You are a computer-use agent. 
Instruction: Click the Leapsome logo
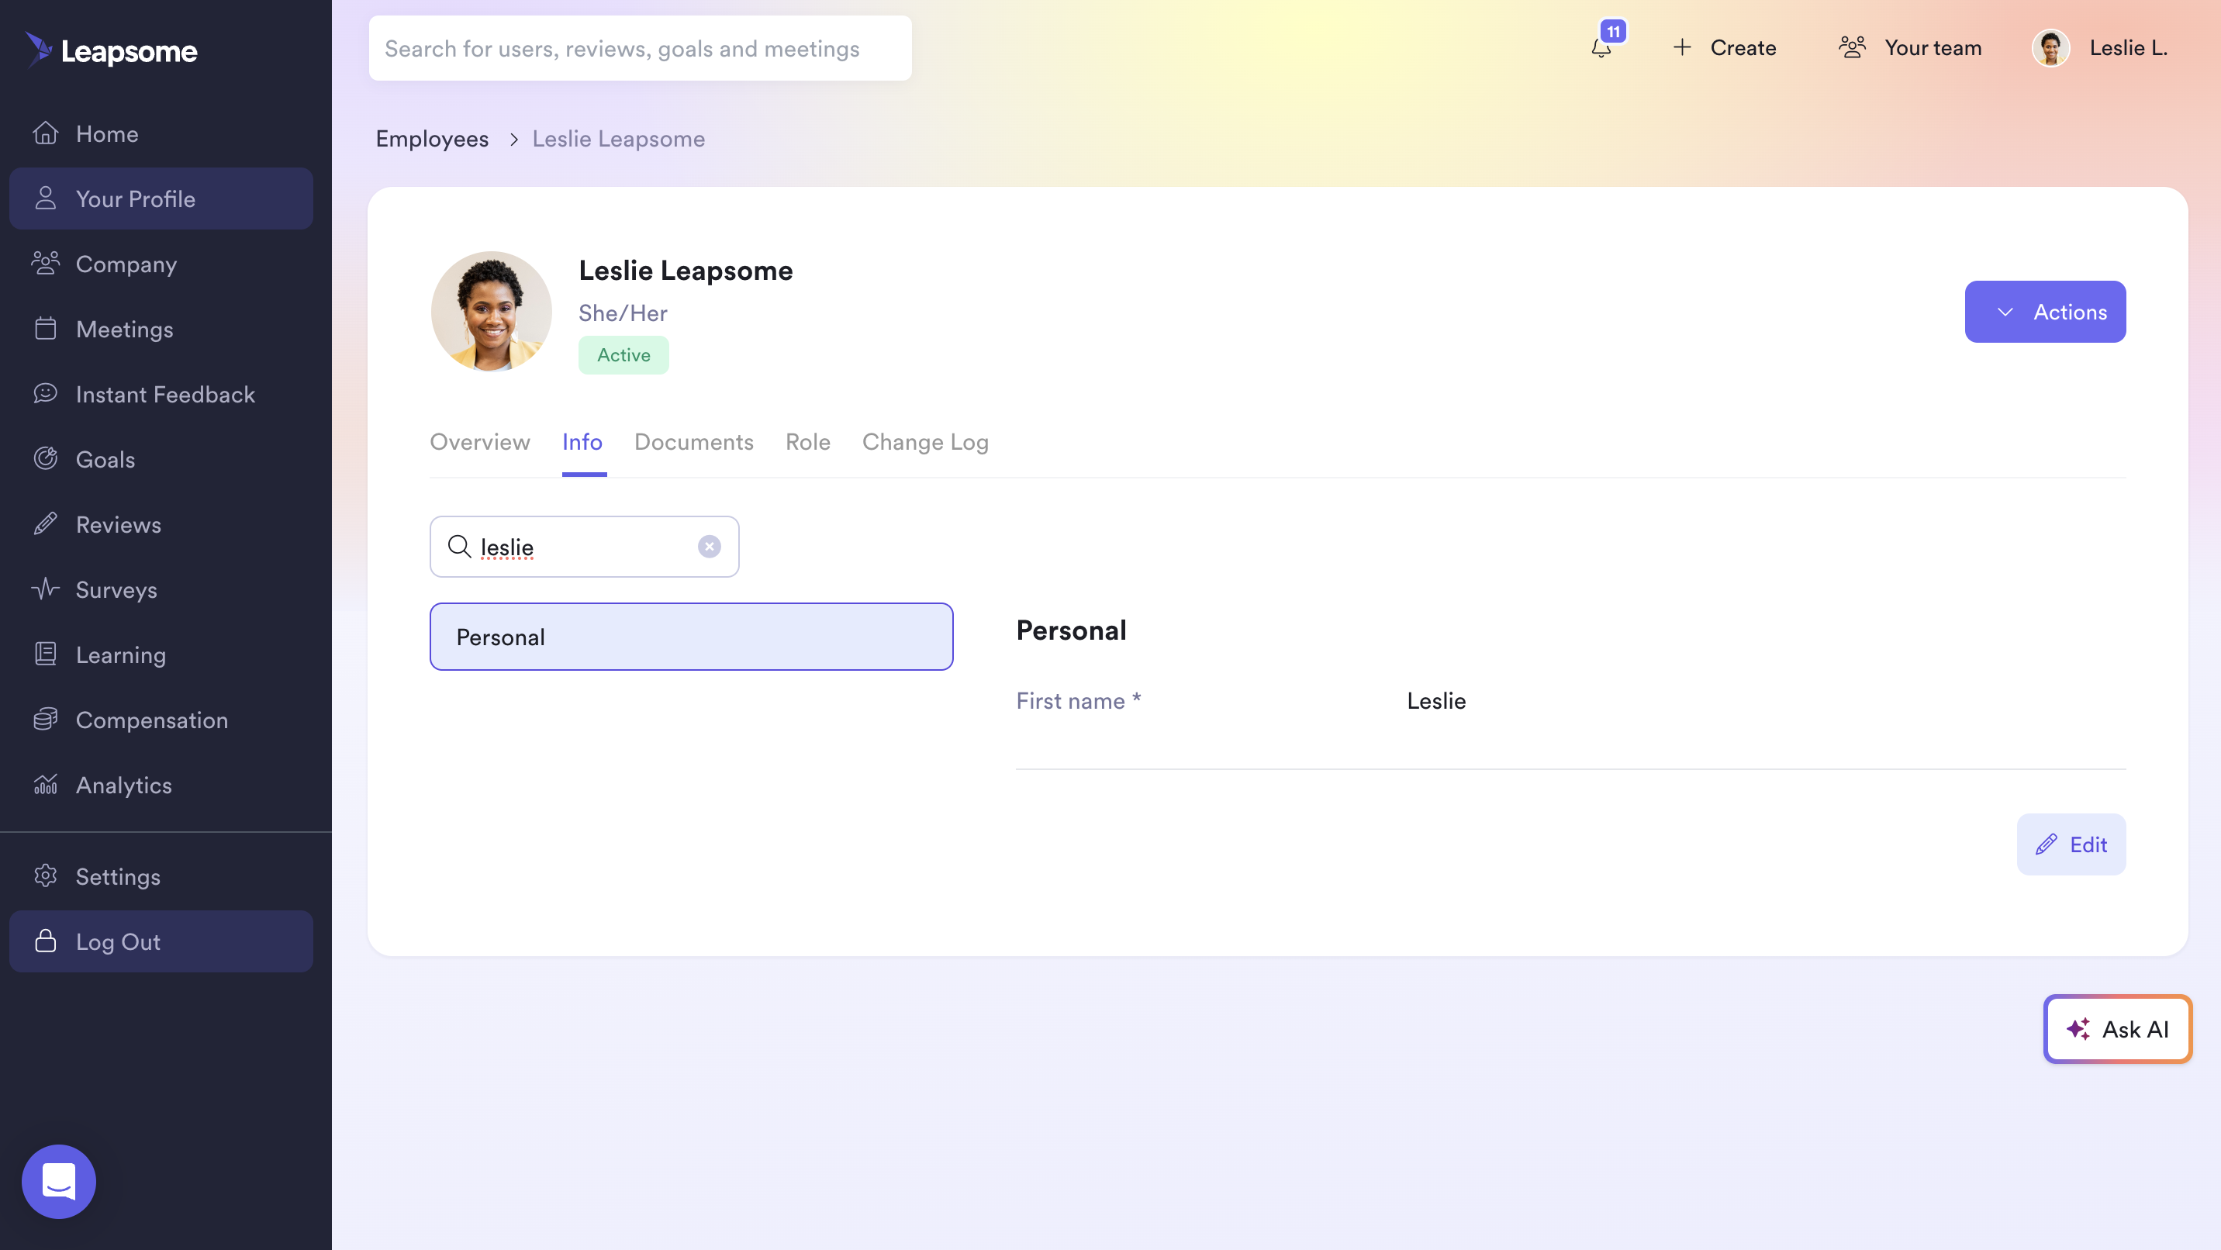tap(111, 50)
